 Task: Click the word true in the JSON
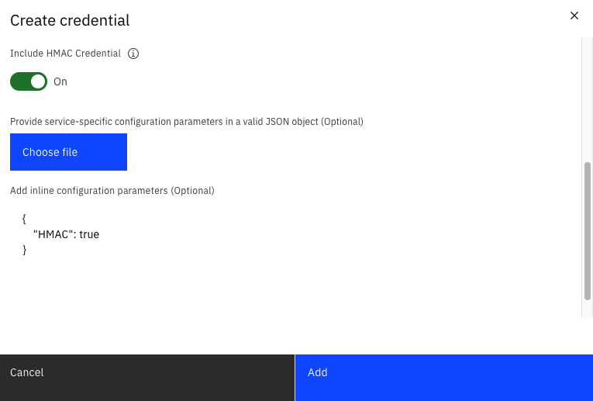[89, 234]
